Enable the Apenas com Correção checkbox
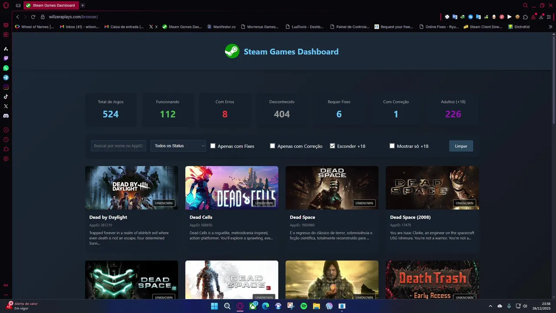556x313 pixels. click(272, 146)
